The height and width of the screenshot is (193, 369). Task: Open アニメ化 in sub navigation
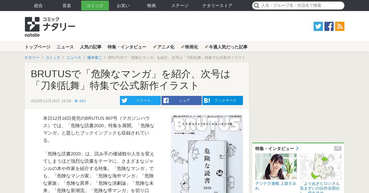point(166,47)
